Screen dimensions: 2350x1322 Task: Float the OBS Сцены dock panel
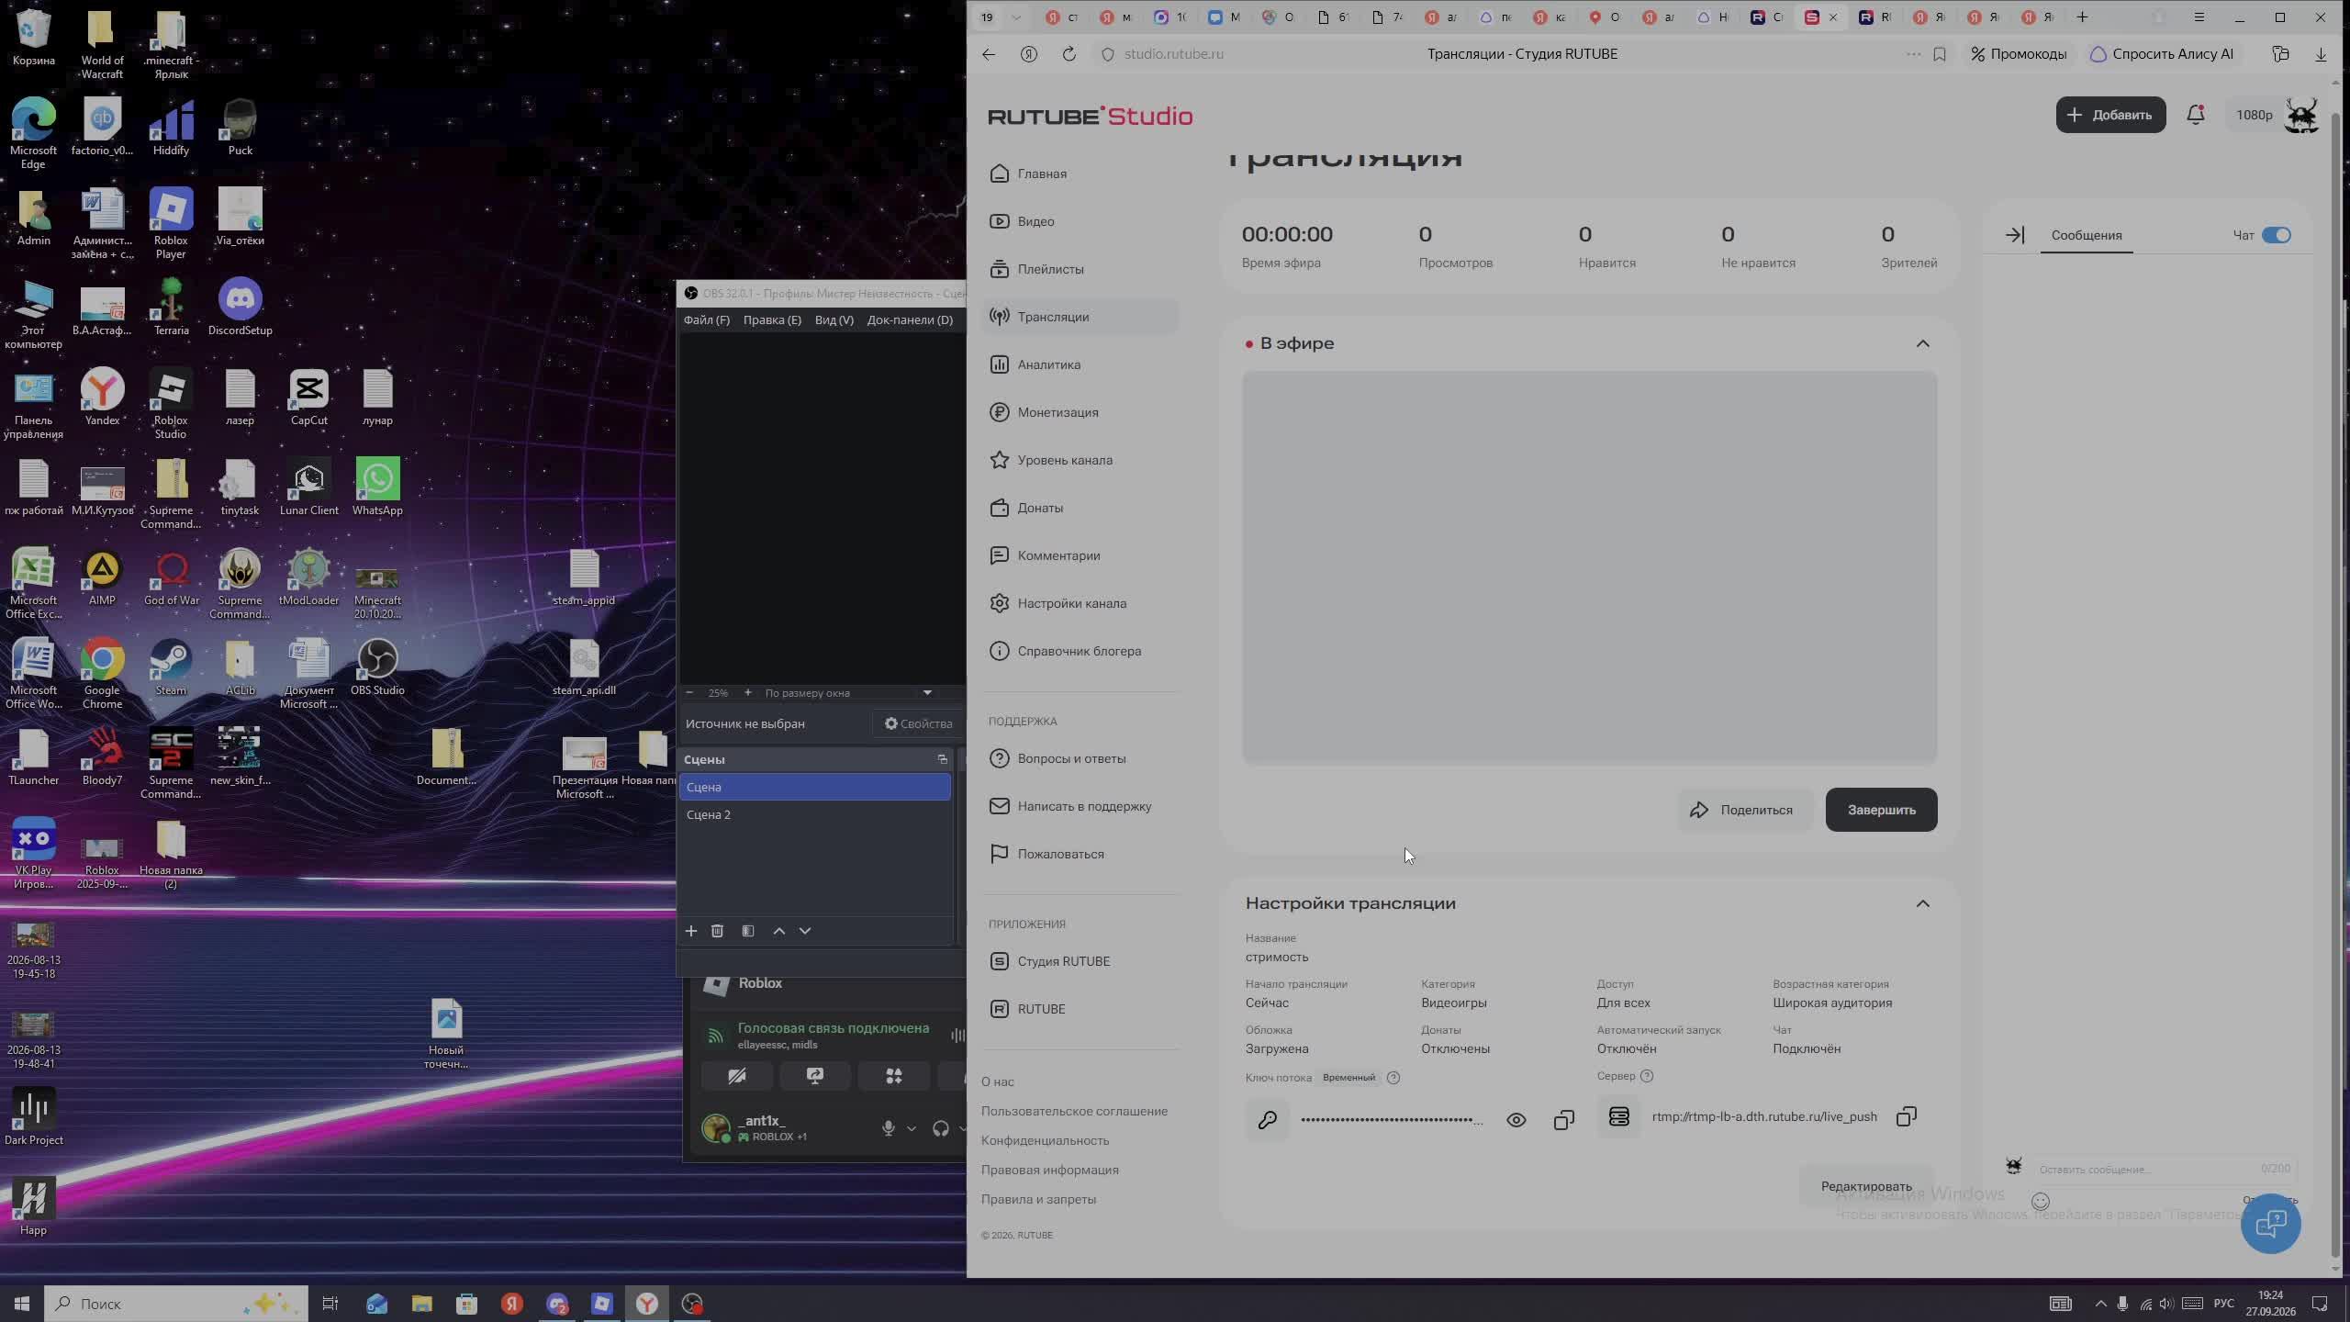pos(942,759)
